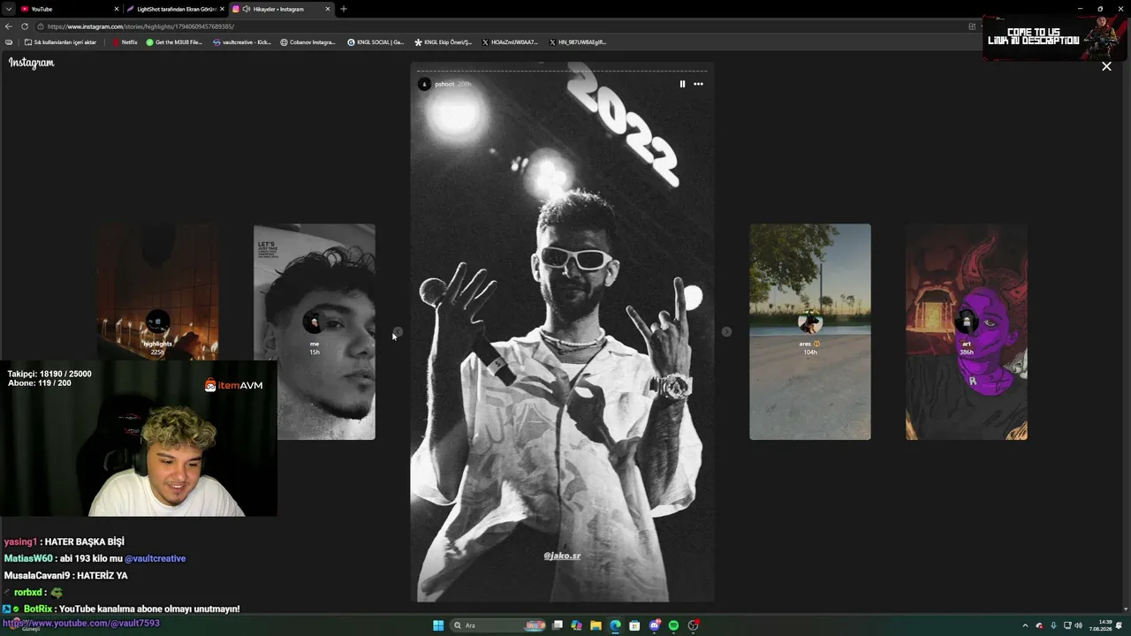The width and height of the screenshot is (1131, 636).
Task: Open the 'Come to us' banner
Action: point(1053,37)
